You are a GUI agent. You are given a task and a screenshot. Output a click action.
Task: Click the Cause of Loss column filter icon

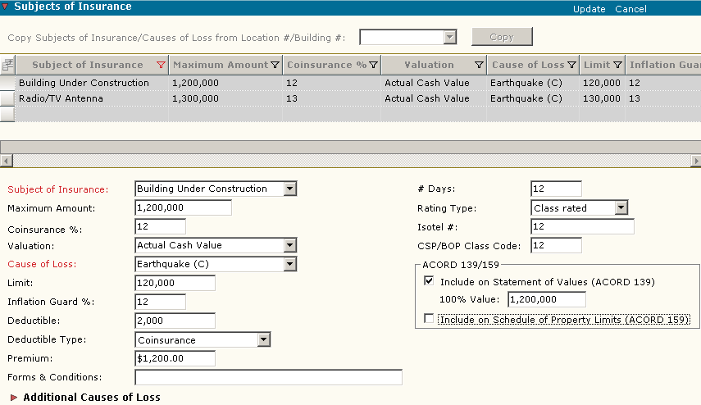coord(571,65)
